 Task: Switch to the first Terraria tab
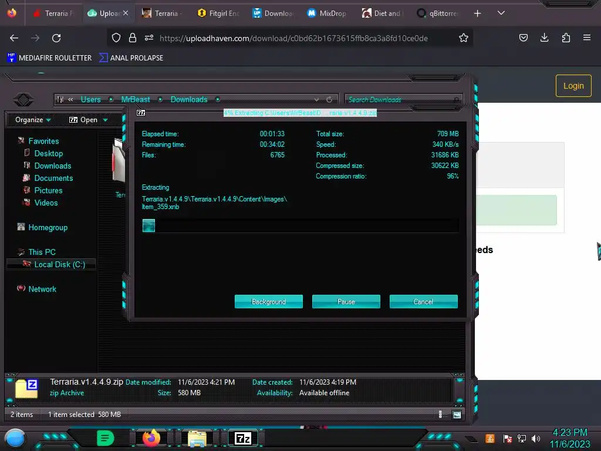[54, 14]
